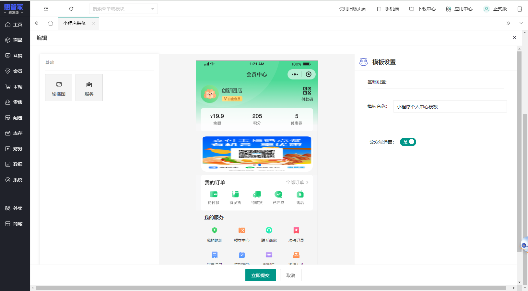Close the 编辑 editor panel
The image size is (528, 291).
tap(514, 38)
